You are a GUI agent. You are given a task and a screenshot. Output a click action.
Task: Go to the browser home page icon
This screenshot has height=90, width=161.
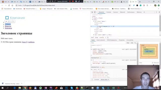pyautogui.click(x=12, y=5)
